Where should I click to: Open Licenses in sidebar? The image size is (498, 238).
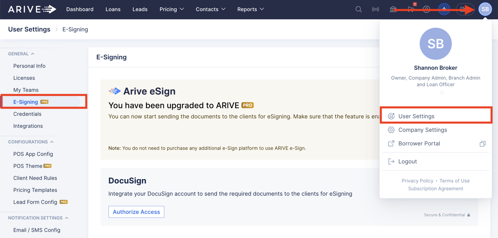tap(24, 78)
